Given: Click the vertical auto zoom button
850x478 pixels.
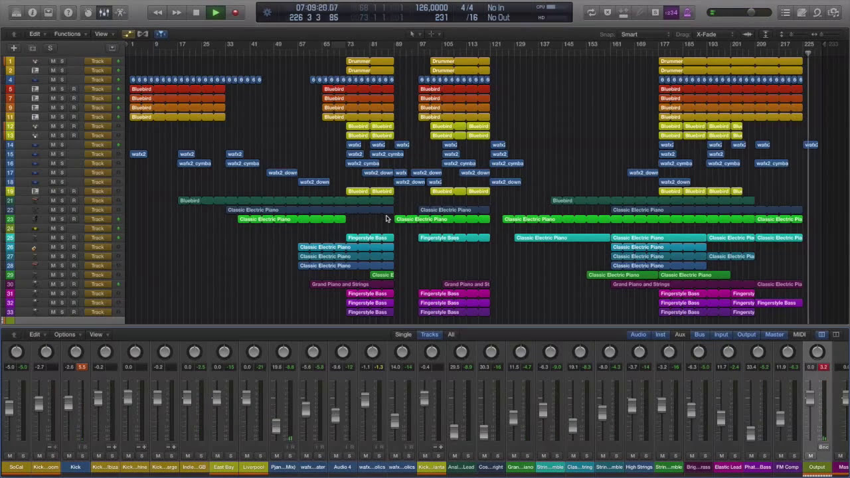Looking at the screenshot, I should 765,34.
